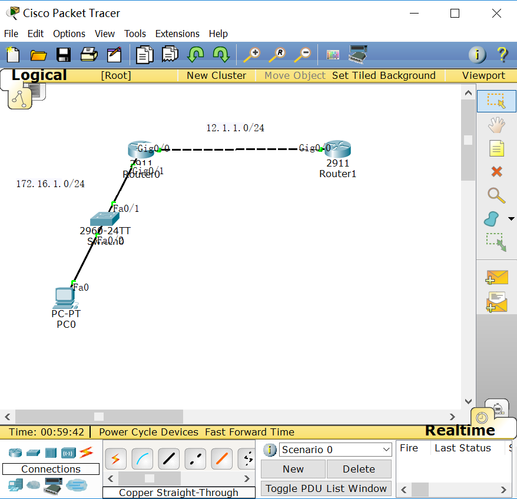This screenshot has width=517, height=499.
Task: Open the Extensions menu
Action: (x=177, y=34)
